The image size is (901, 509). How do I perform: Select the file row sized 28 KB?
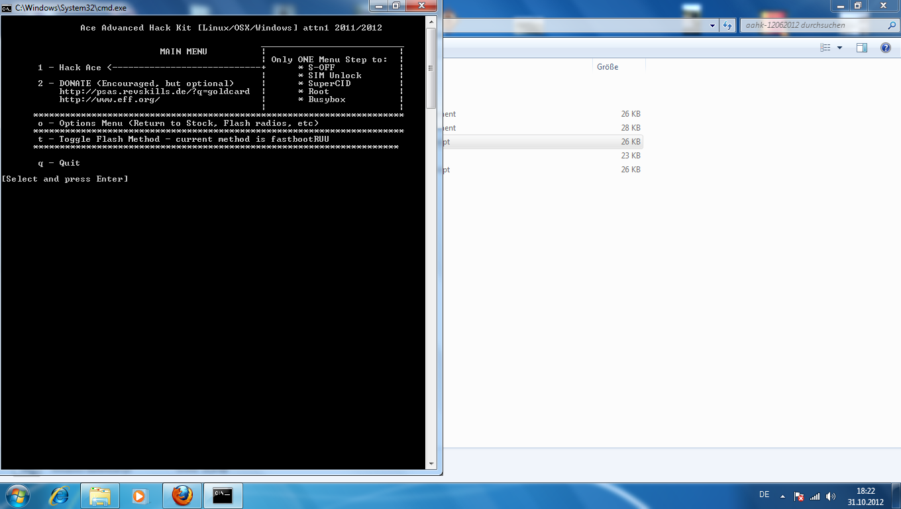(543, 128)
